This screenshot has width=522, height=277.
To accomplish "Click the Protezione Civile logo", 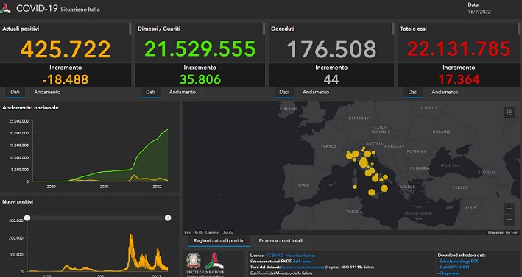I will coord(214,261).
